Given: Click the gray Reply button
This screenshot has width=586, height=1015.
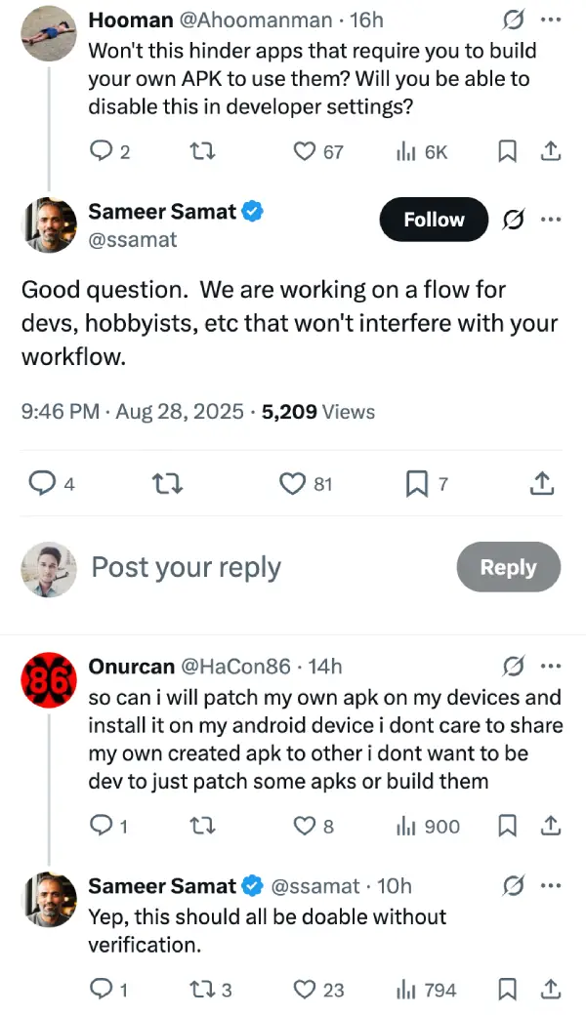Looking at the screenshot, I should pos(508,567).
